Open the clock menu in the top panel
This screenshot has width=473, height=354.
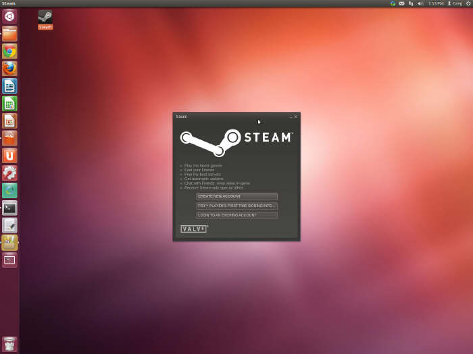click(x=436, y=3)
